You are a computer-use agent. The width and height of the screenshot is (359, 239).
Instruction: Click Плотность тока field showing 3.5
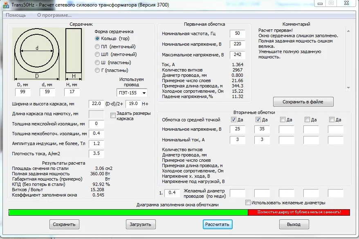point(96,154)
